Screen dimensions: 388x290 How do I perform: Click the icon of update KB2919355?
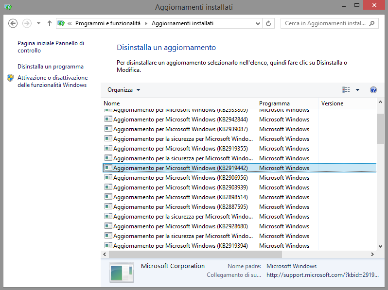[x=108, y=148]
